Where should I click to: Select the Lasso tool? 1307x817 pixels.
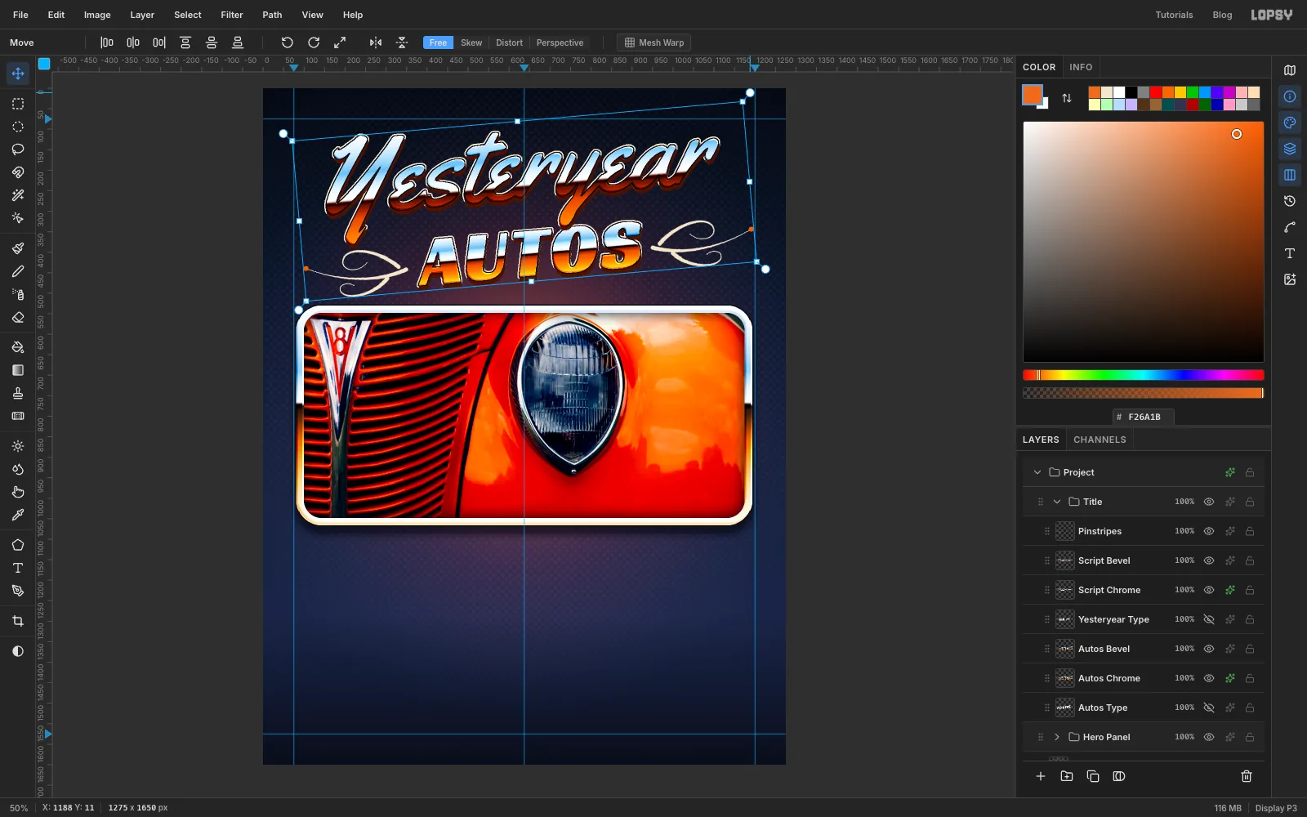pos(18,150)
